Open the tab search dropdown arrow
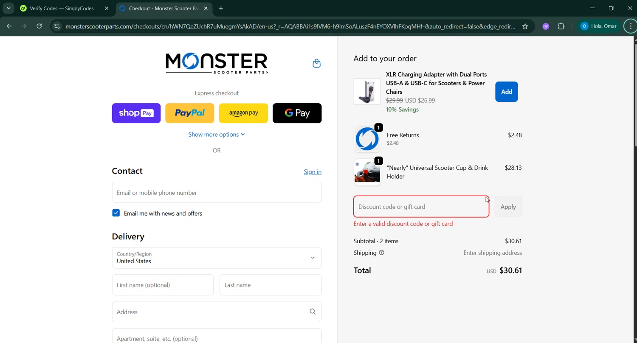The height and width of the screenshot is (343, 637). (8, 8)
